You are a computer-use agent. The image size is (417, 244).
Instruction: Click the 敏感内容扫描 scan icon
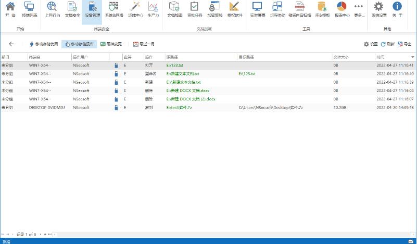tap(300, 9)
